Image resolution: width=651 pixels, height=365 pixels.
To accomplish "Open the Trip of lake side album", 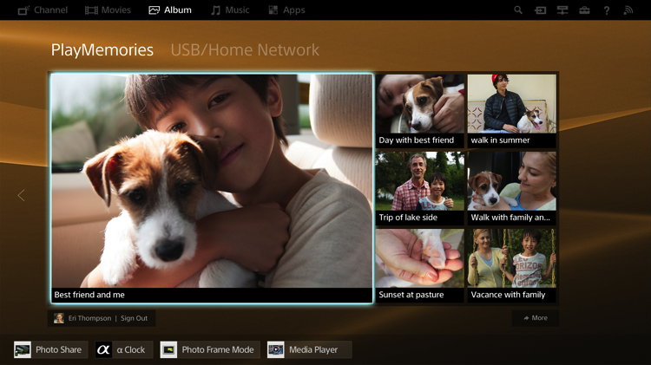I will coord(420,188).
